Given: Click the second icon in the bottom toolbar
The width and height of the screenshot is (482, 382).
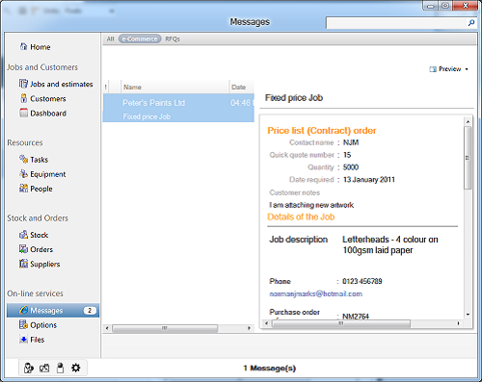Looking at the screenshot, I should (x=44, y=368).
